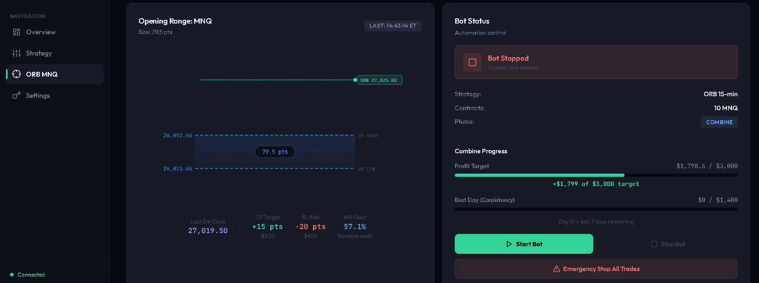Click the disabled Stop Bot button

668,244
